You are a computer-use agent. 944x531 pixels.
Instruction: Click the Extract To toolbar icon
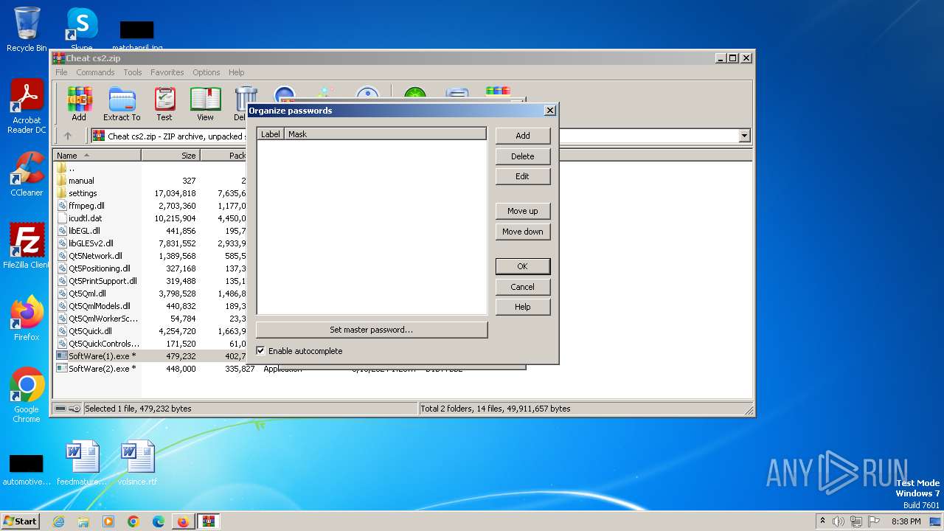(122, 103)
